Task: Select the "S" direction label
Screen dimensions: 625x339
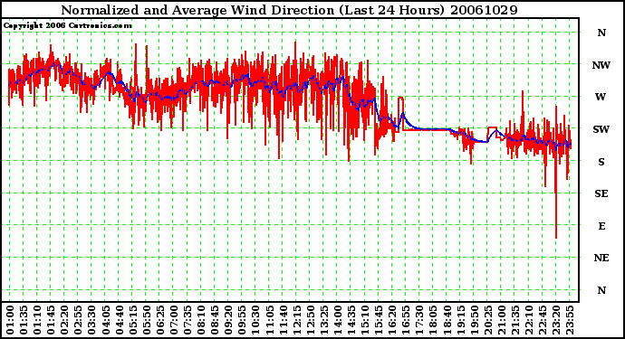Action: [601, 162]
